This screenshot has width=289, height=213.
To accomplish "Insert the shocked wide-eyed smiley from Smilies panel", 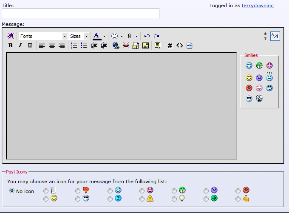I will pyautogui.click(x=259, y=99).
